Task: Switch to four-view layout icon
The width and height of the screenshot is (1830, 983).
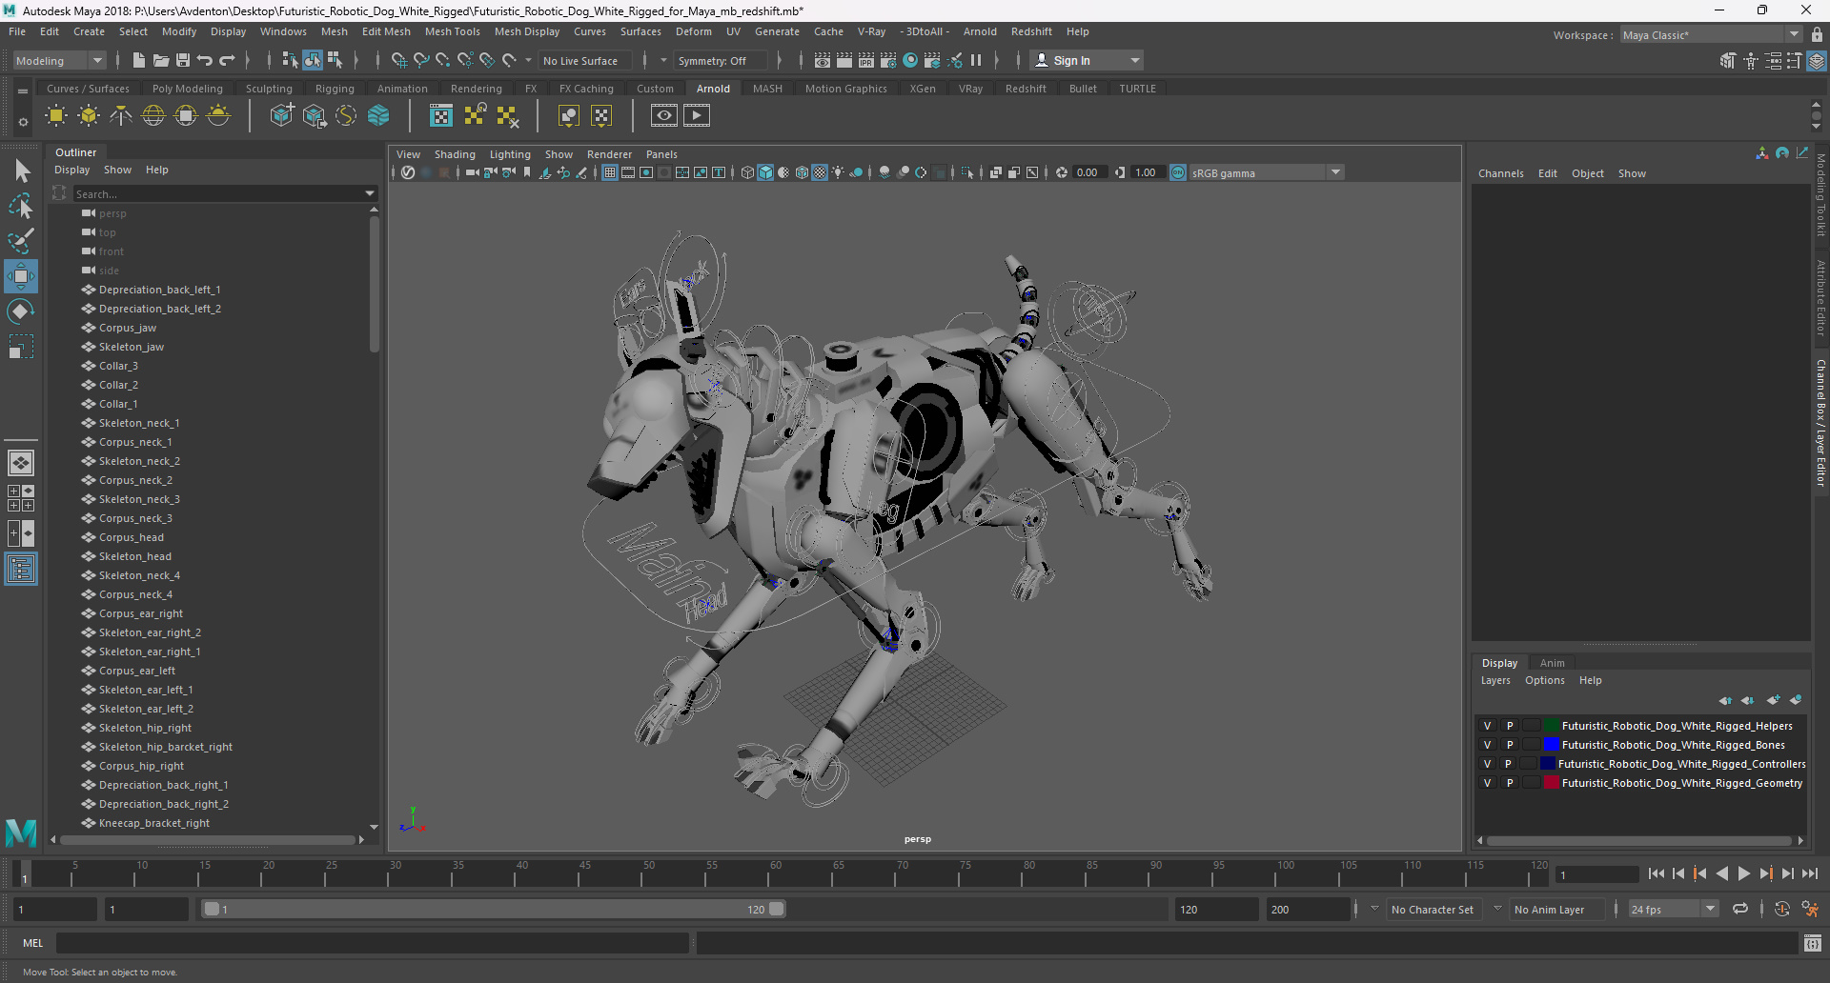Action: tap(21, 498)
